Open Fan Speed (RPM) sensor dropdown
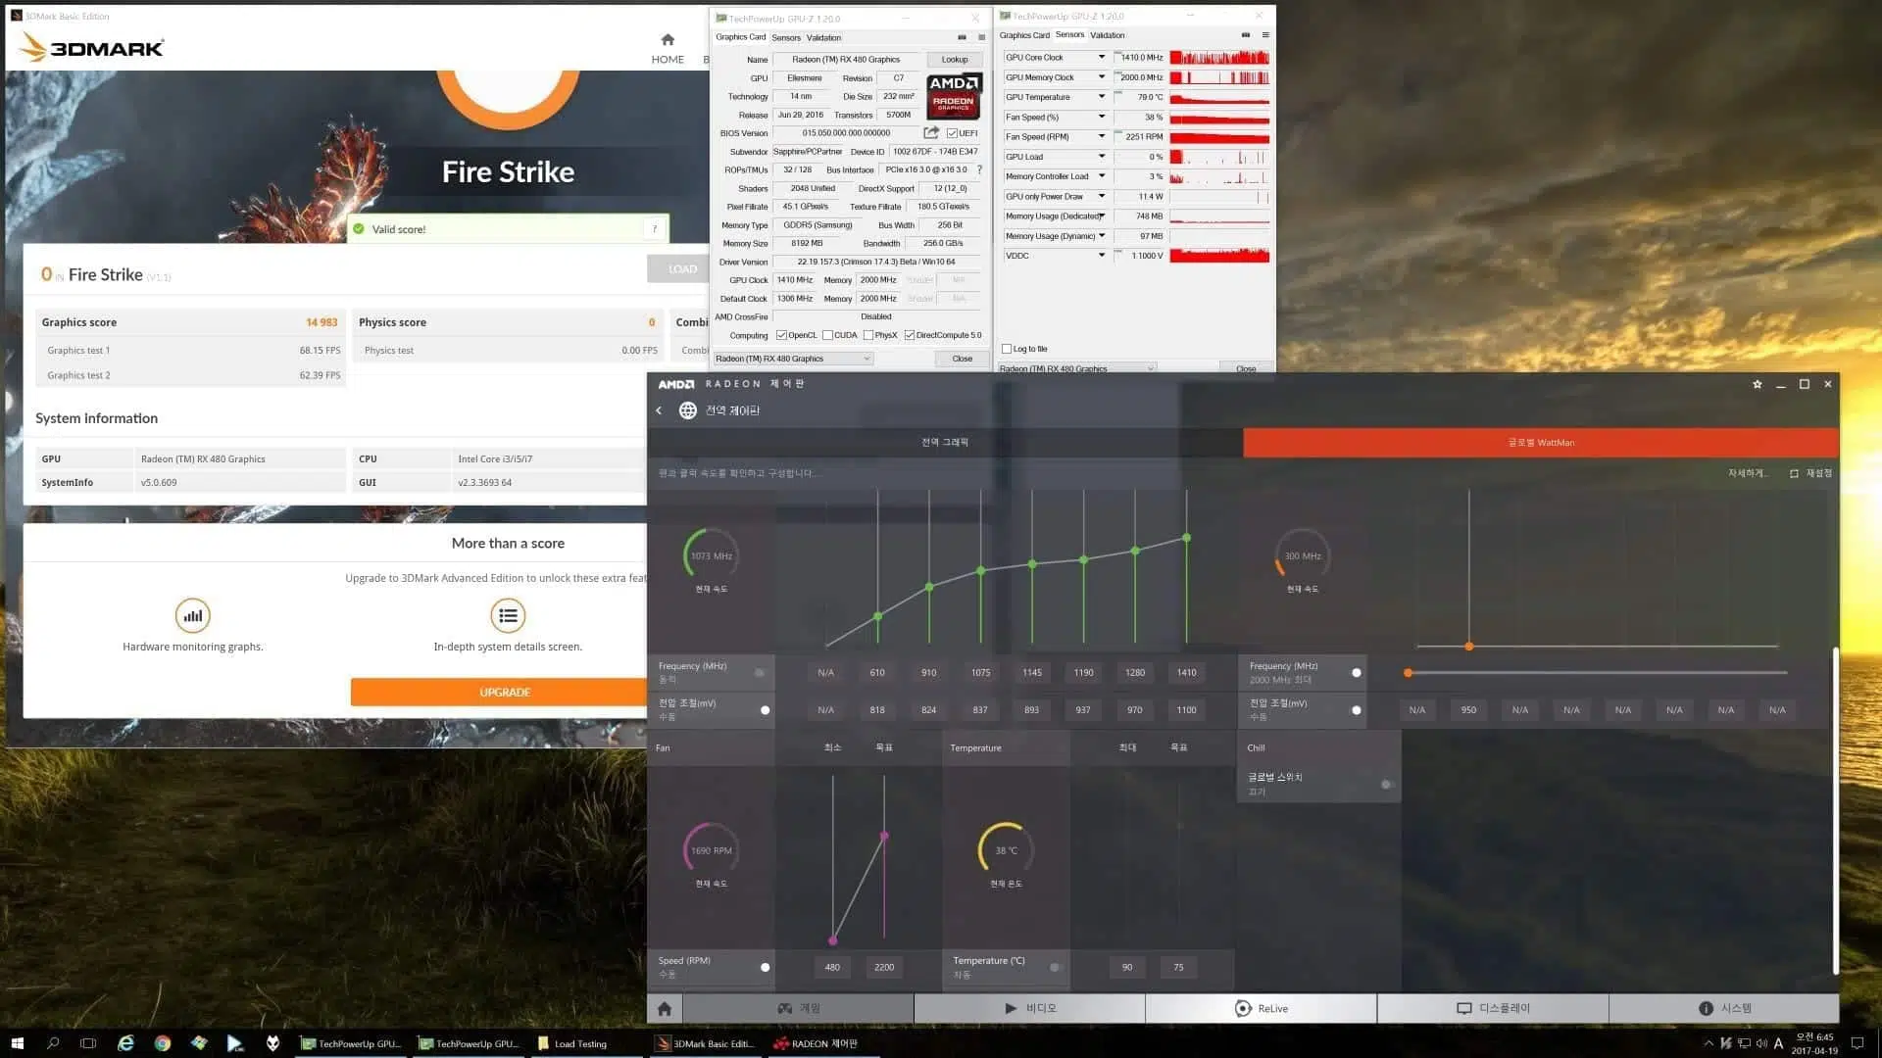Image resolution: width=1882 pixels, height=1058 pixels. [1102, 136]
